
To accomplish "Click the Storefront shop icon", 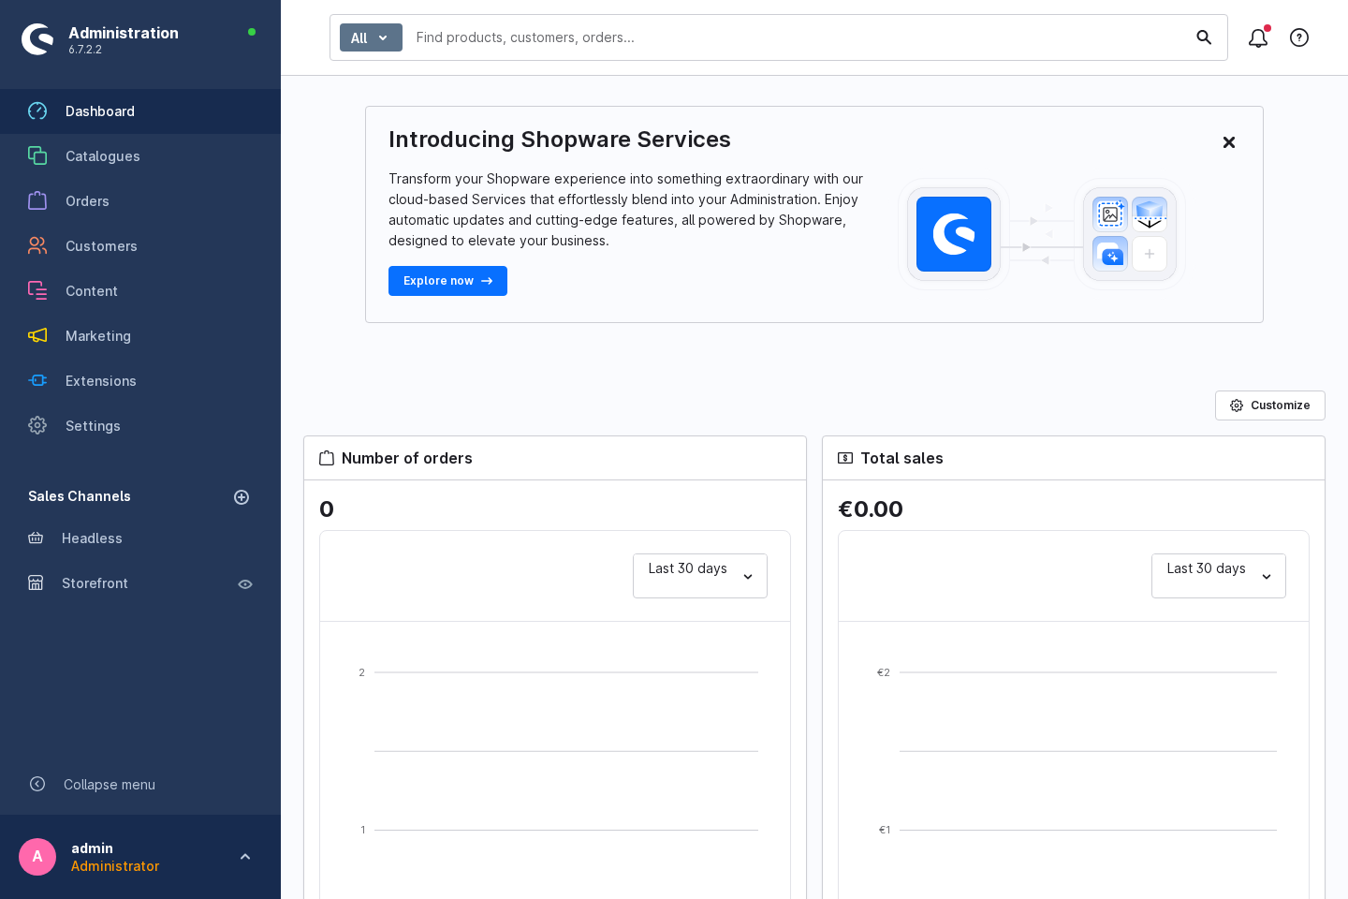I will click(x=36, y=583).
